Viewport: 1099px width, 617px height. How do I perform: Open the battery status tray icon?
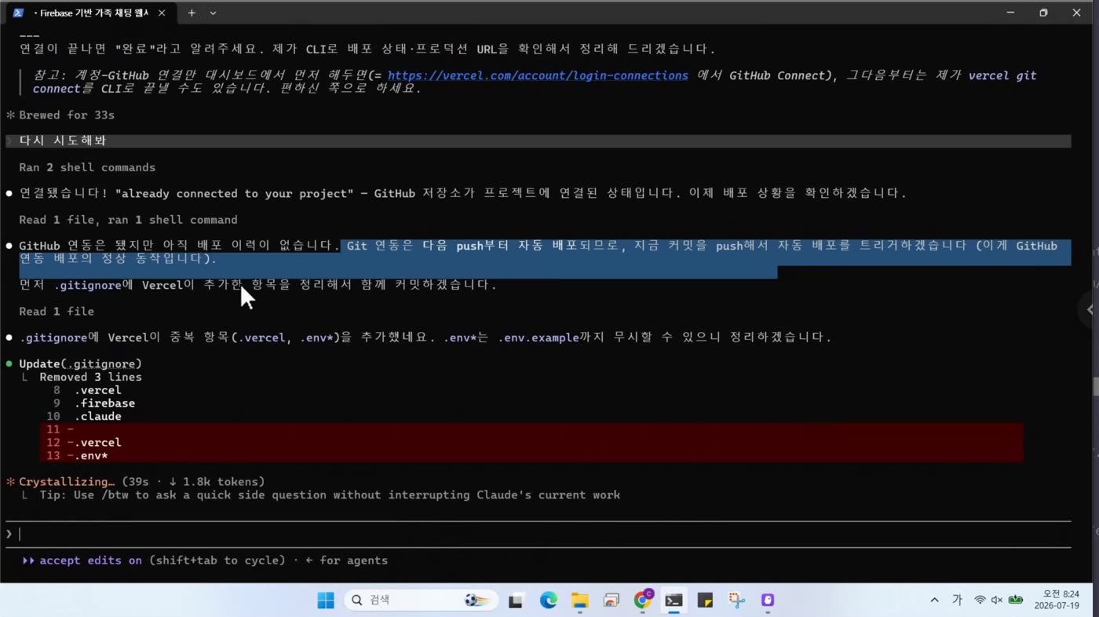1016,601
